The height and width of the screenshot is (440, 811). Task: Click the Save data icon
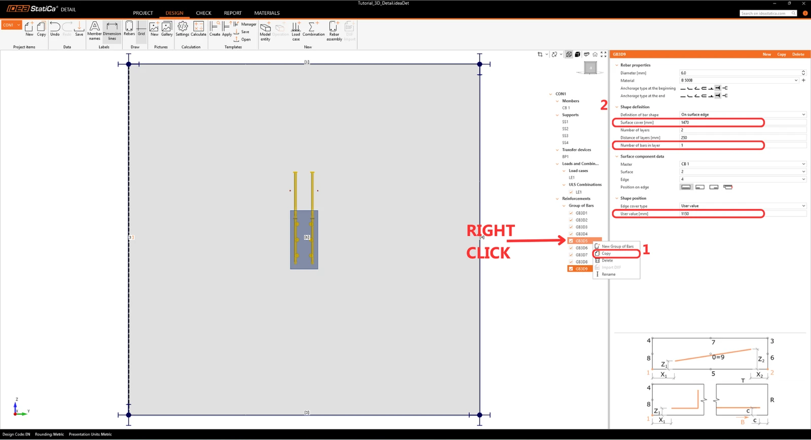coord(79,29)
